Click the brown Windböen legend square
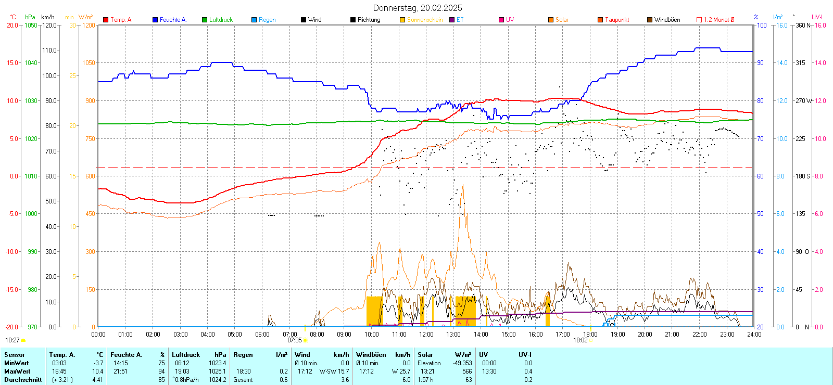 [x=650, y=20]
